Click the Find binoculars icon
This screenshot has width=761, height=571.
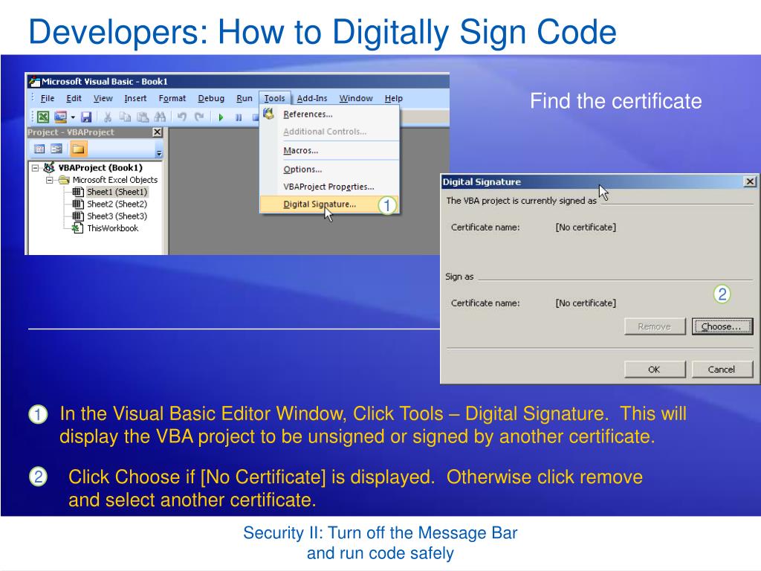pyautogui.click(x=160, y=117)
